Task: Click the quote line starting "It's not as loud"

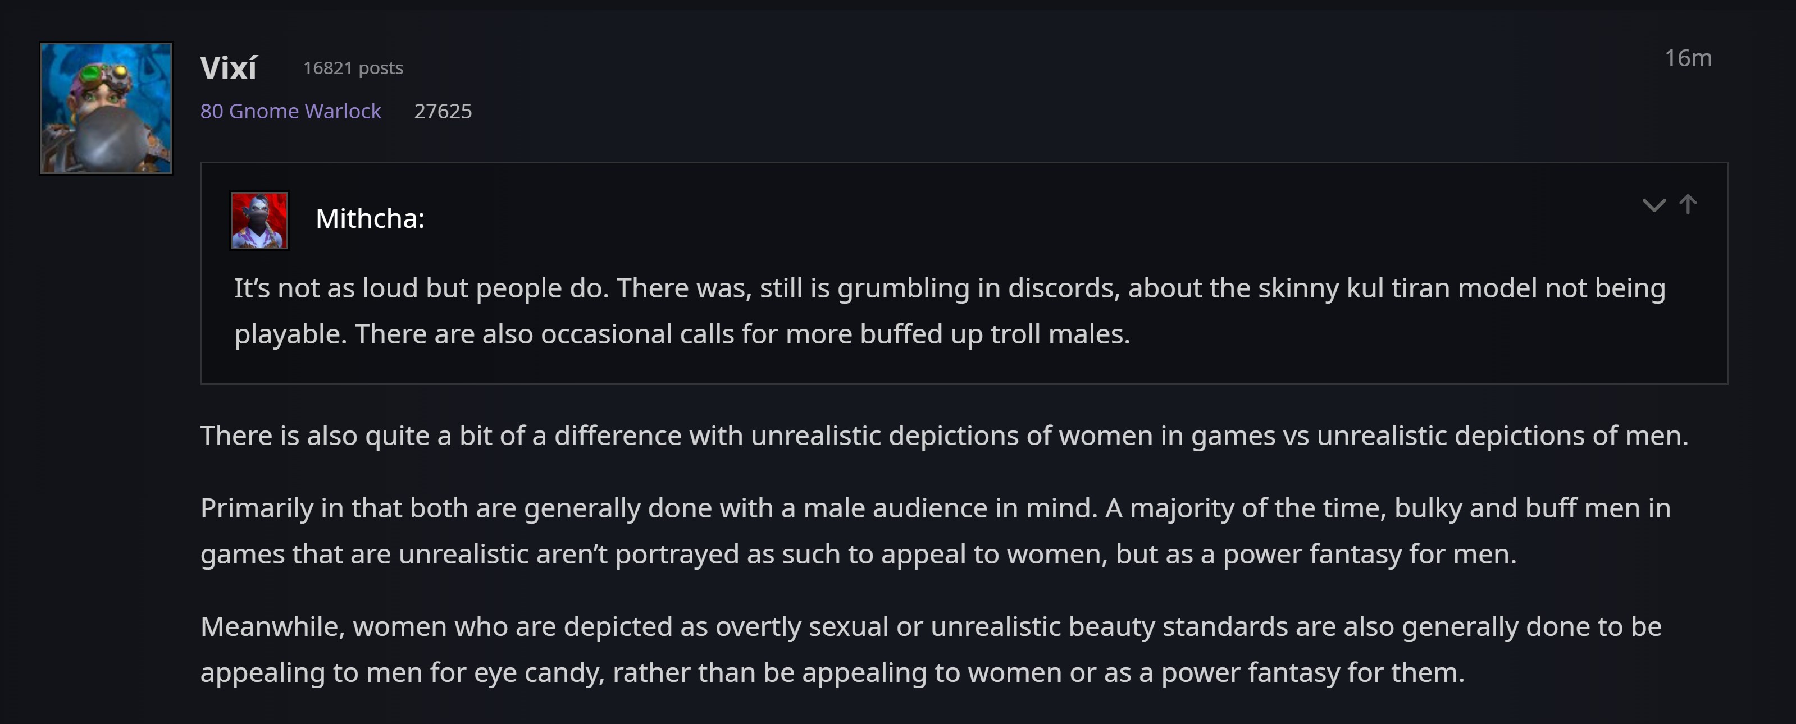Action: click(950, 288)
